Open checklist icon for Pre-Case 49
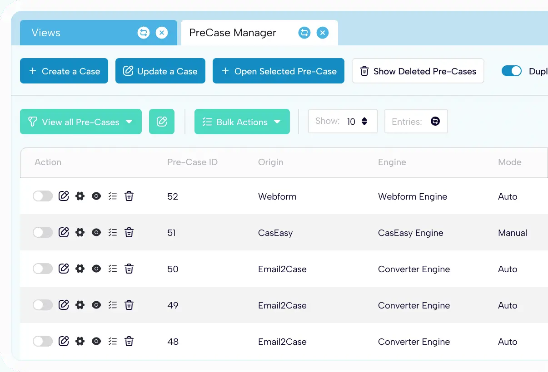Viewport: 548px width, 372px height. tap(113, 305)
